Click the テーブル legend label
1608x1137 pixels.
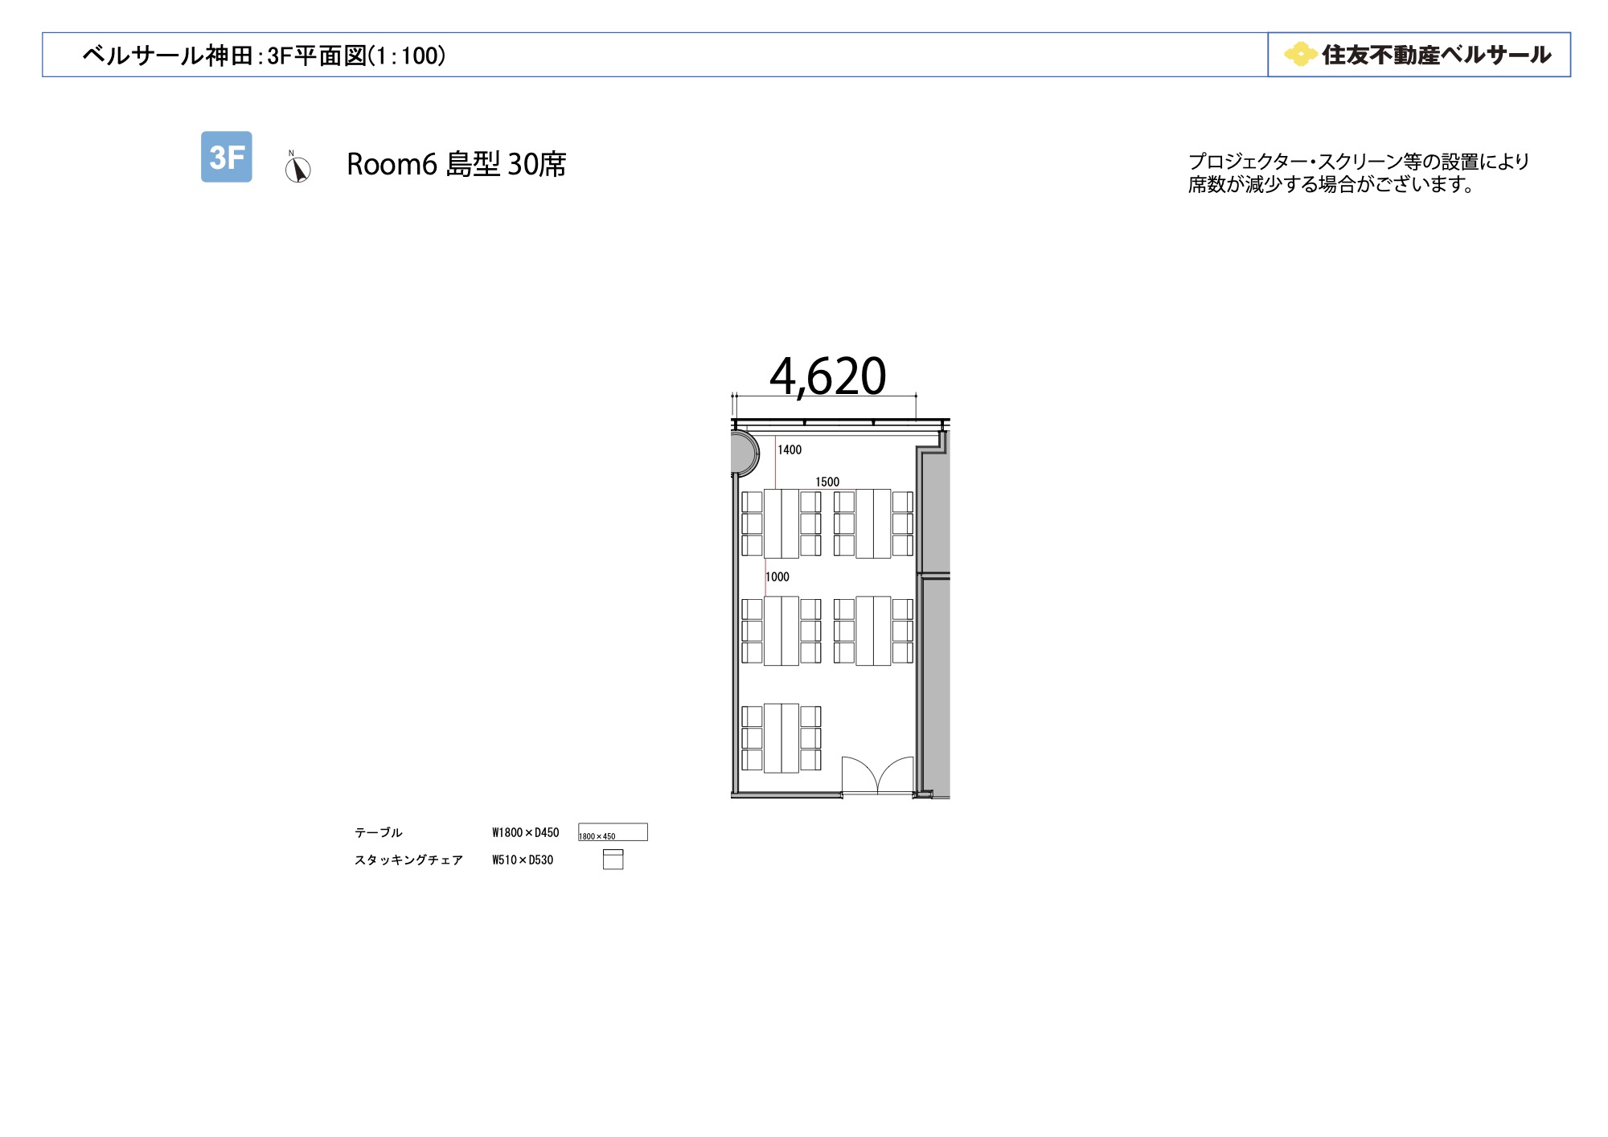(x=378, y=832)
